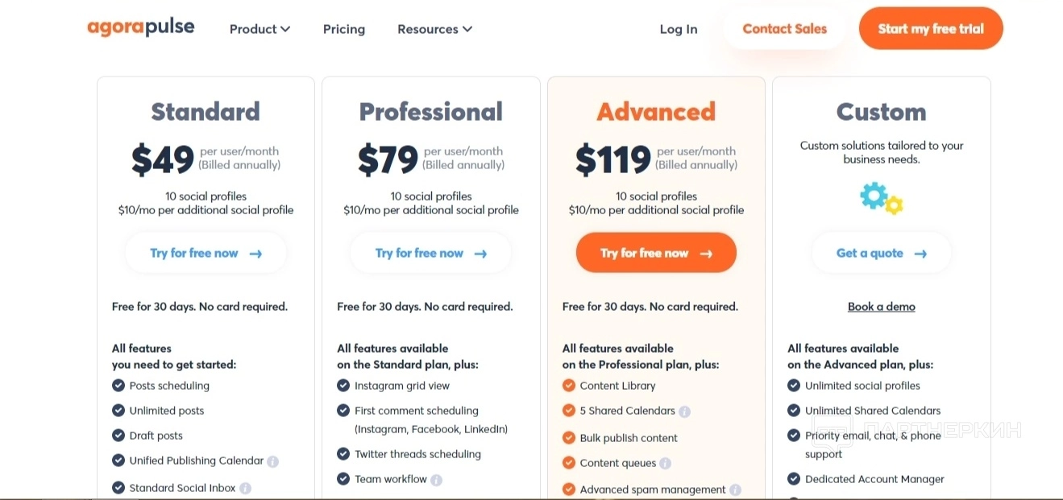The height and width of the screenshot is (500, 1063).
Task: Open the Pricing page
Action: [x=344, y=29]
